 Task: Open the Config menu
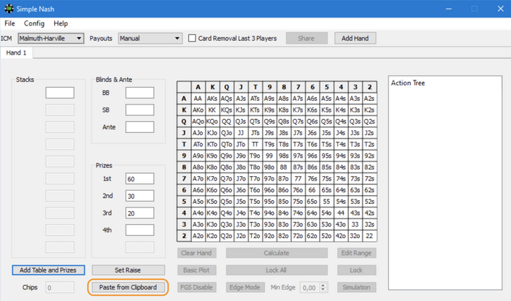coord(34,23)
